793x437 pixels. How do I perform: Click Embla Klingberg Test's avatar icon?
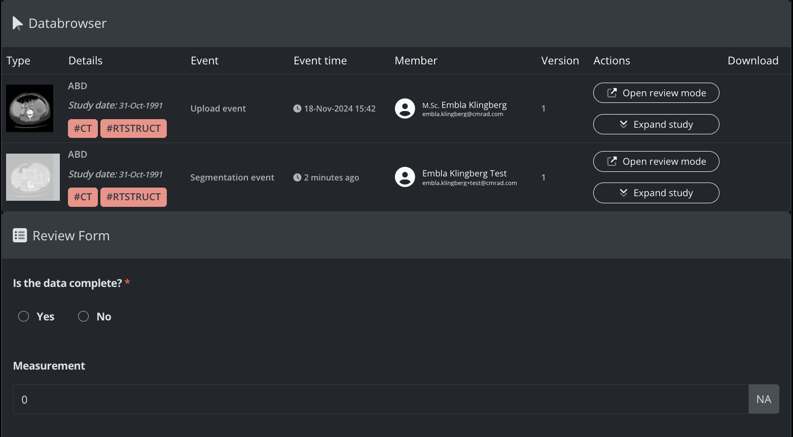(x=405, y=177)
